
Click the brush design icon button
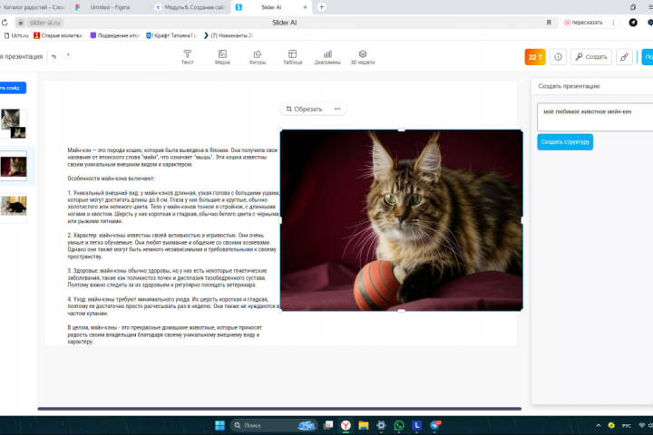(624, 57)
